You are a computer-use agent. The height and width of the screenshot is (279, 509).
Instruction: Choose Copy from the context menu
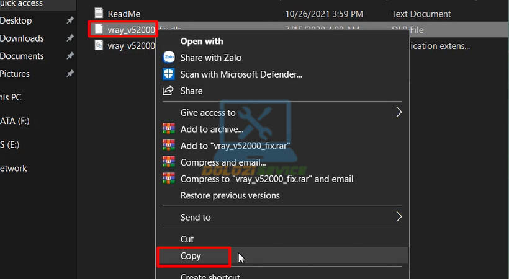click(191, 255)
